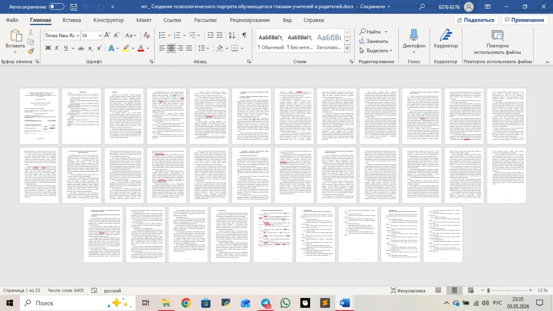This screenshot has height=311, width=553.
Task: Open Word from the Windows taskbar
Action: (x=345, y=303)
